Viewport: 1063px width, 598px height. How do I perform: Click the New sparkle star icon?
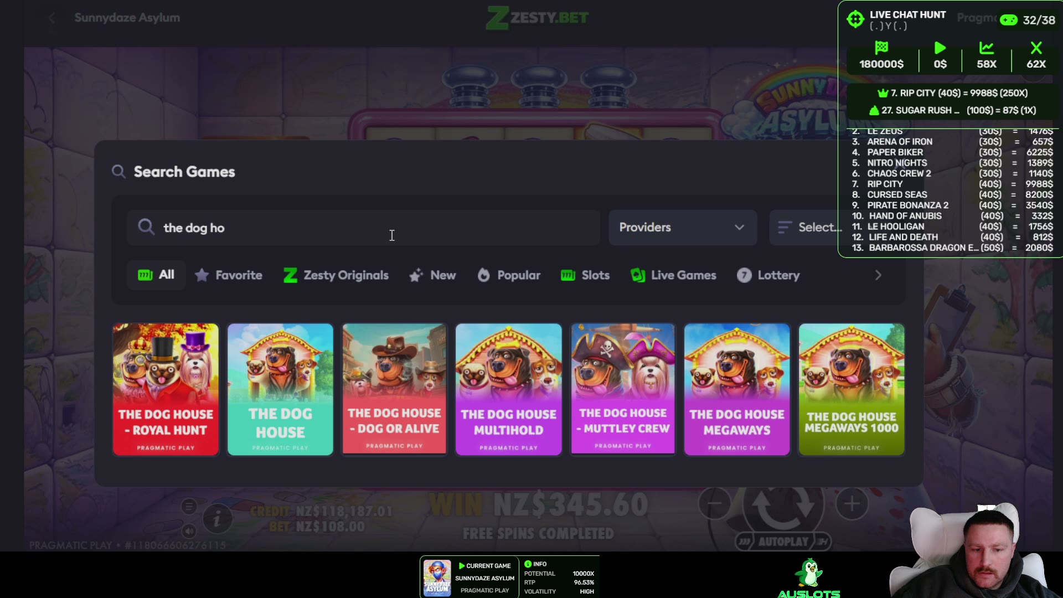[416, 275]
